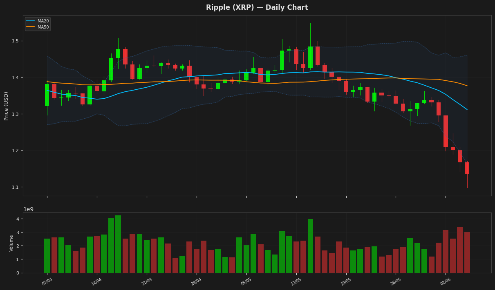
Task: Click the volume tick label 4
Action: (x=18, y=219)
